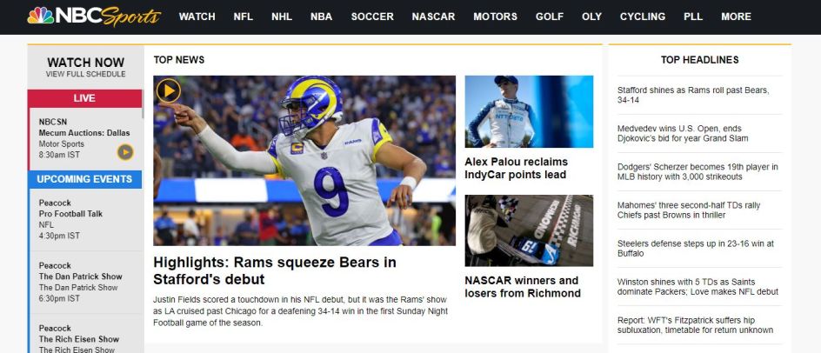
Task: Open WFT's Fitzpatrick hip subluxation report
Action: [x=696, y=324]
